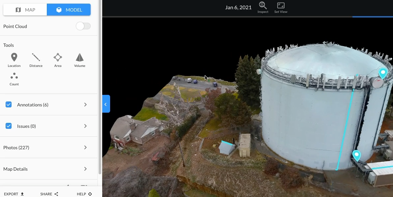Screen dimensions: 393x197
Task: Toggle the Point Cloud switch
Action: tap(83, 26)
